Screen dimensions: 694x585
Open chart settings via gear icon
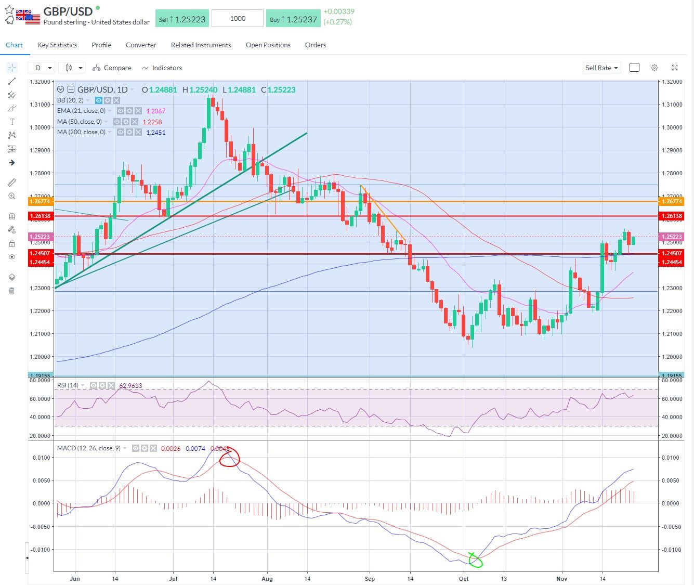(654, 68)
